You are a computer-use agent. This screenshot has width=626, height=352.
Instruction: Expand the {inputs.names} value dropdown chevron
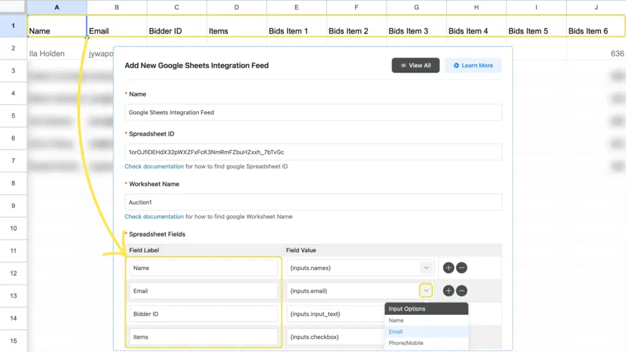(426, 268)
